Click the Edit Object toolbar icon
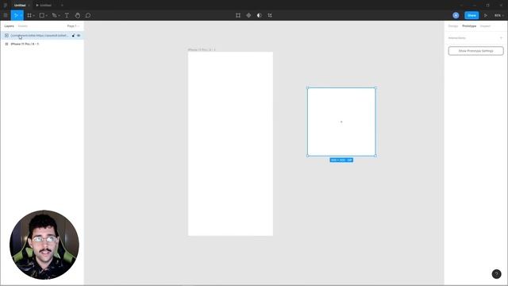This screenshot has height=286, width=508. click(x=238, y=15)
